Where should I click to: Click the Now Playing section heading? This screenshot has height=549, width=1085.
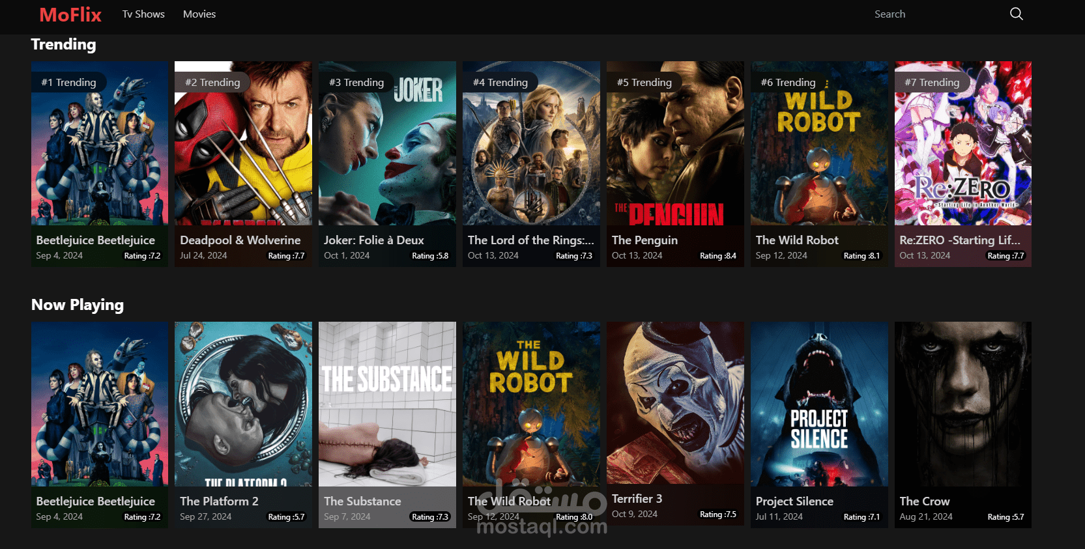[78, 305]
